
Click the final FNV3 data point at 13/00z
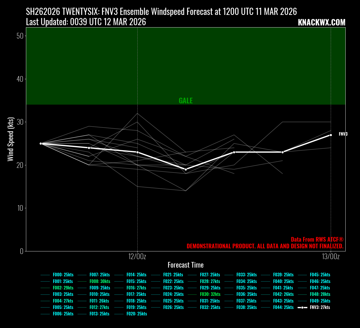pos(331,135)
